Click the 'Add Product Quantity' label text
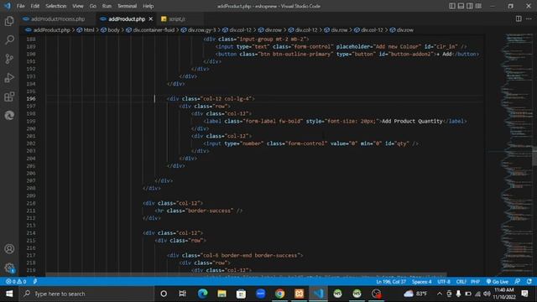Viewport: 537px width, 302px height. (412, 121)
